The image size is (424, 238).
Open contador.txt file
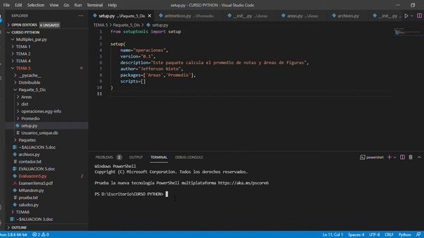tap(30, 161)
